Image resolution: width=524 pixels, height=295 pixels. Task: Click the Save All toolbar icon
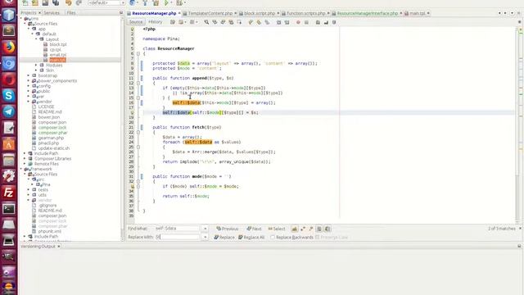[56, 2]
